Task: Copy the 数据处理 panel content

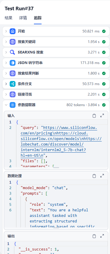Action: point(94,176)
